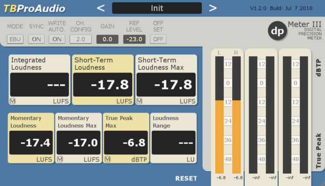Select the Short-Term Loudness -17.8 readout
The image size is (325, 186).
pyautogui.click(x=103, y=85)
